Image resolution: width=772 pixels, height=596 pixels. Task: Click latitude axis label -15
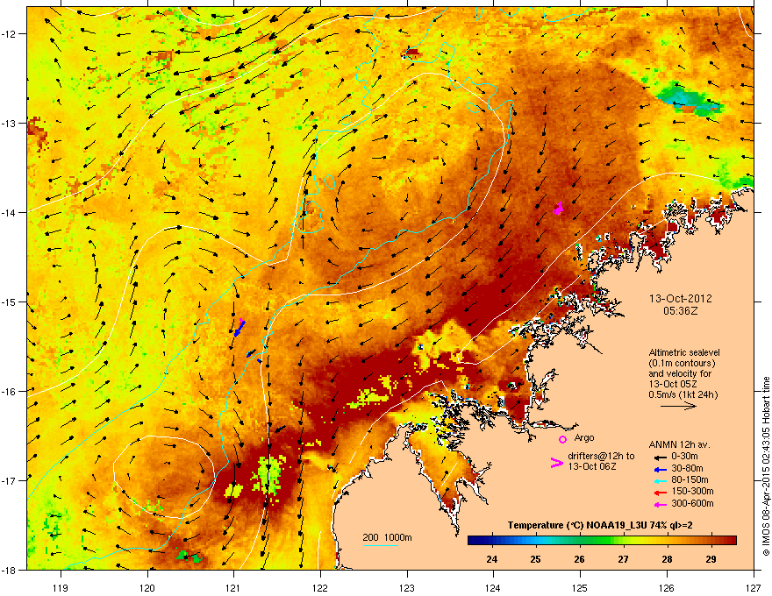coord(9,302)
